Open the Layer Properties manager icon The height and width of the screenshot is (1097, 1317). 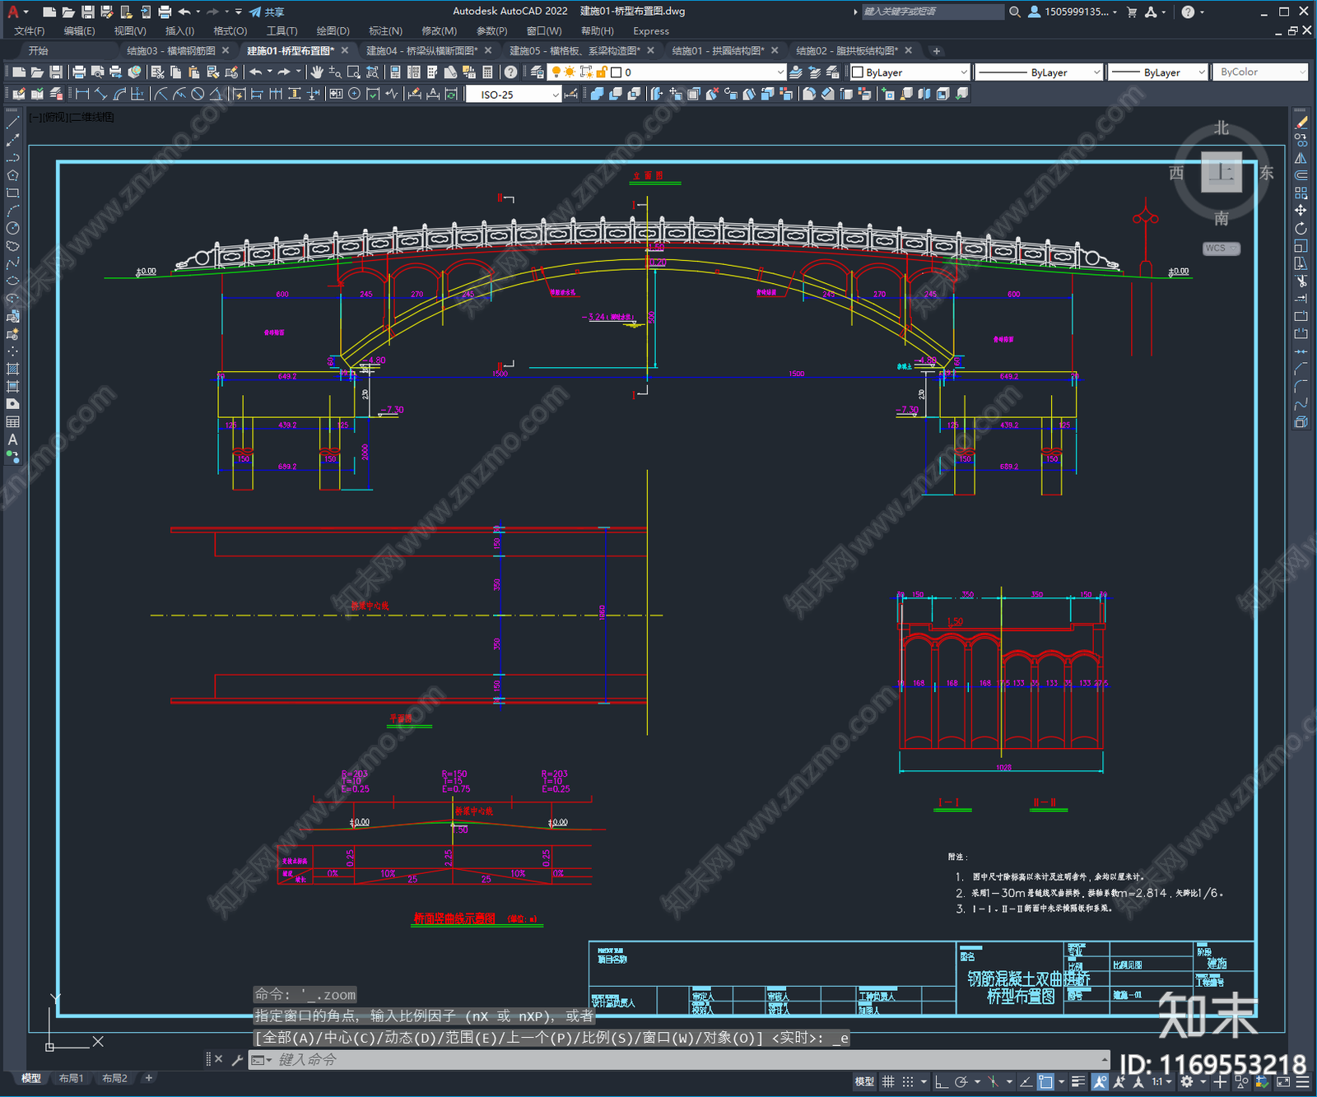point(539,72)
